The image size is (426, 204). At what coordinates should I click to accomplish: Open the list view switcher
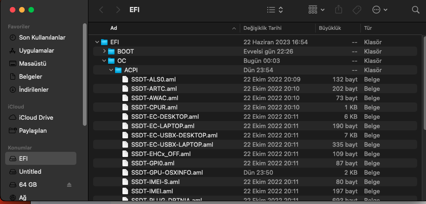[x=275, y=10]
